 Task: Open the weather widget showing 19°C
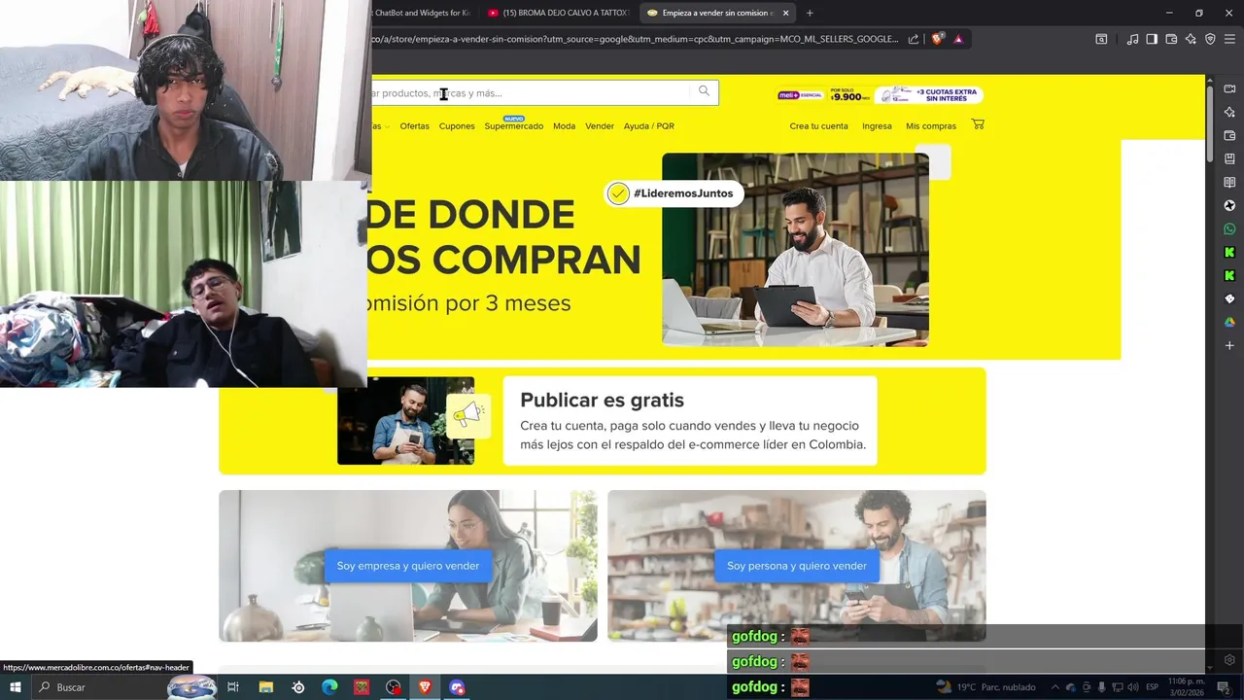(x=985, y=687)
